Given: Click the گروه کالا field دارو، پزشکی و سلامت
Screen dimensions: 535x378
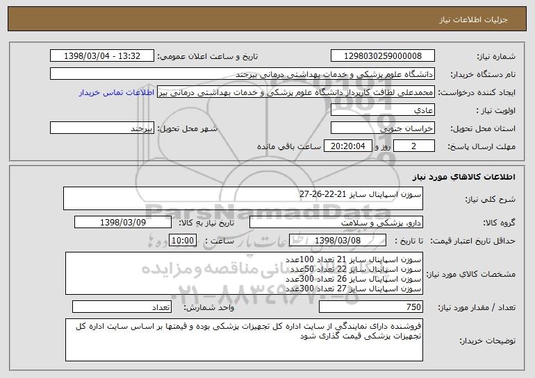Looking at the screenshot, I should point(336,223).
